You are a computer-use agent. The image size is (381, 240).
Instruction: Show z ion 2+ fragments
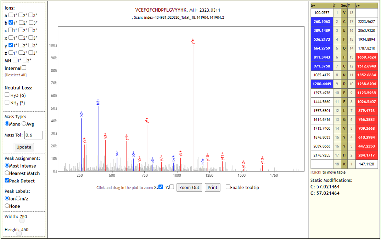point(21,53)
